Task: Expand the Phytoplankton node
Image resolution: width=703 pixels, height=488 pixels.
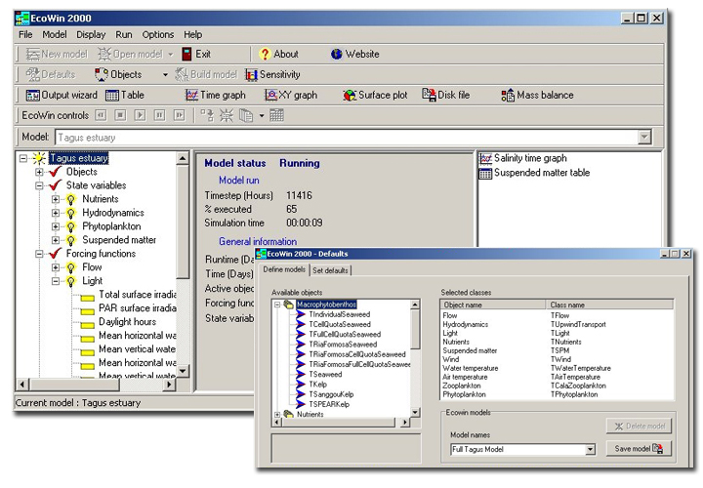Action: [x=56, y=226]
